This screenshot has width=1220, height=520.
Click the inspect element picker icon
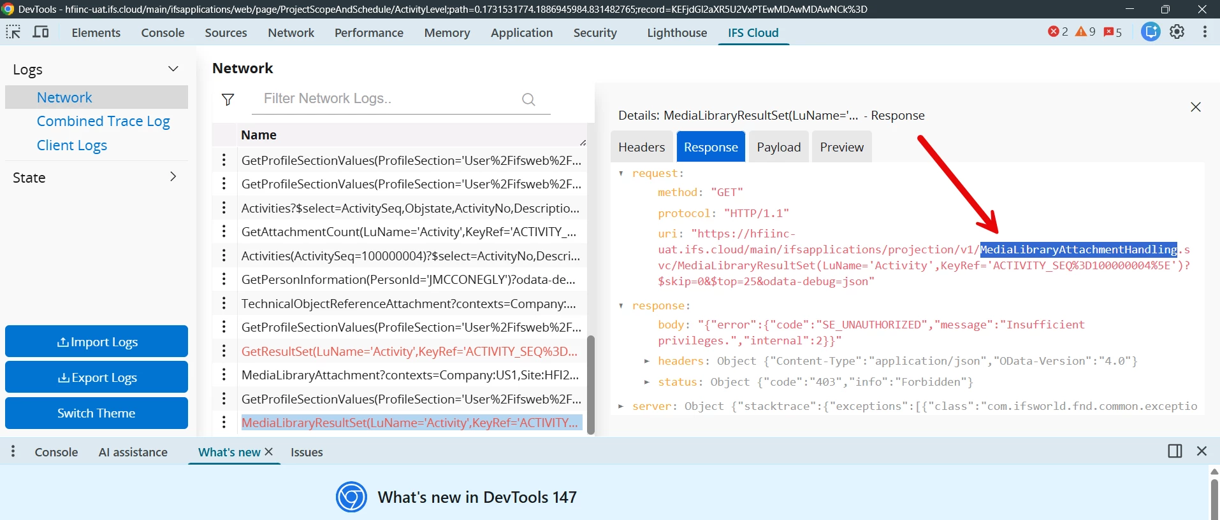click(x=13, y=32)
